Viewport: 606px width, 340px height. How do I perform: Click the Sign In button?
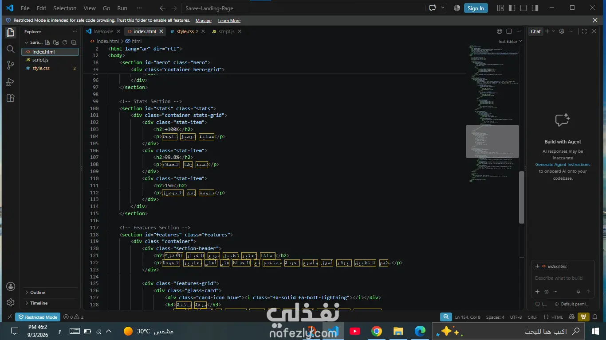pyautogui.click(x=476, y=8)
